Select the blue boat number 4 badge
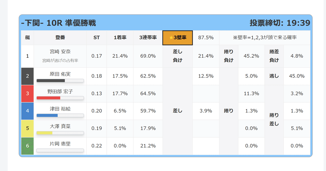 pyautogui.click(x=28, y=111)
